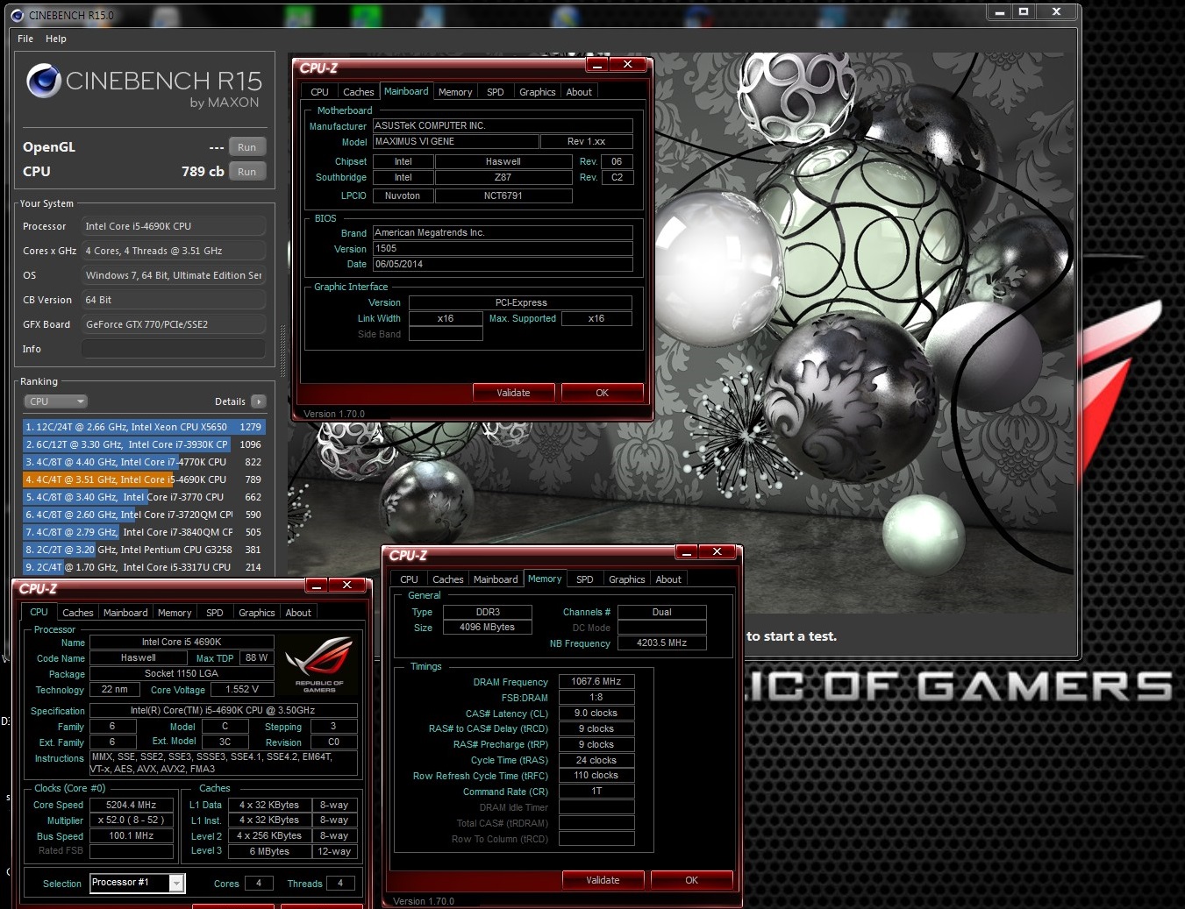Open Mainboard tab in bottom-left CPU-Z window

pos(125,613)
